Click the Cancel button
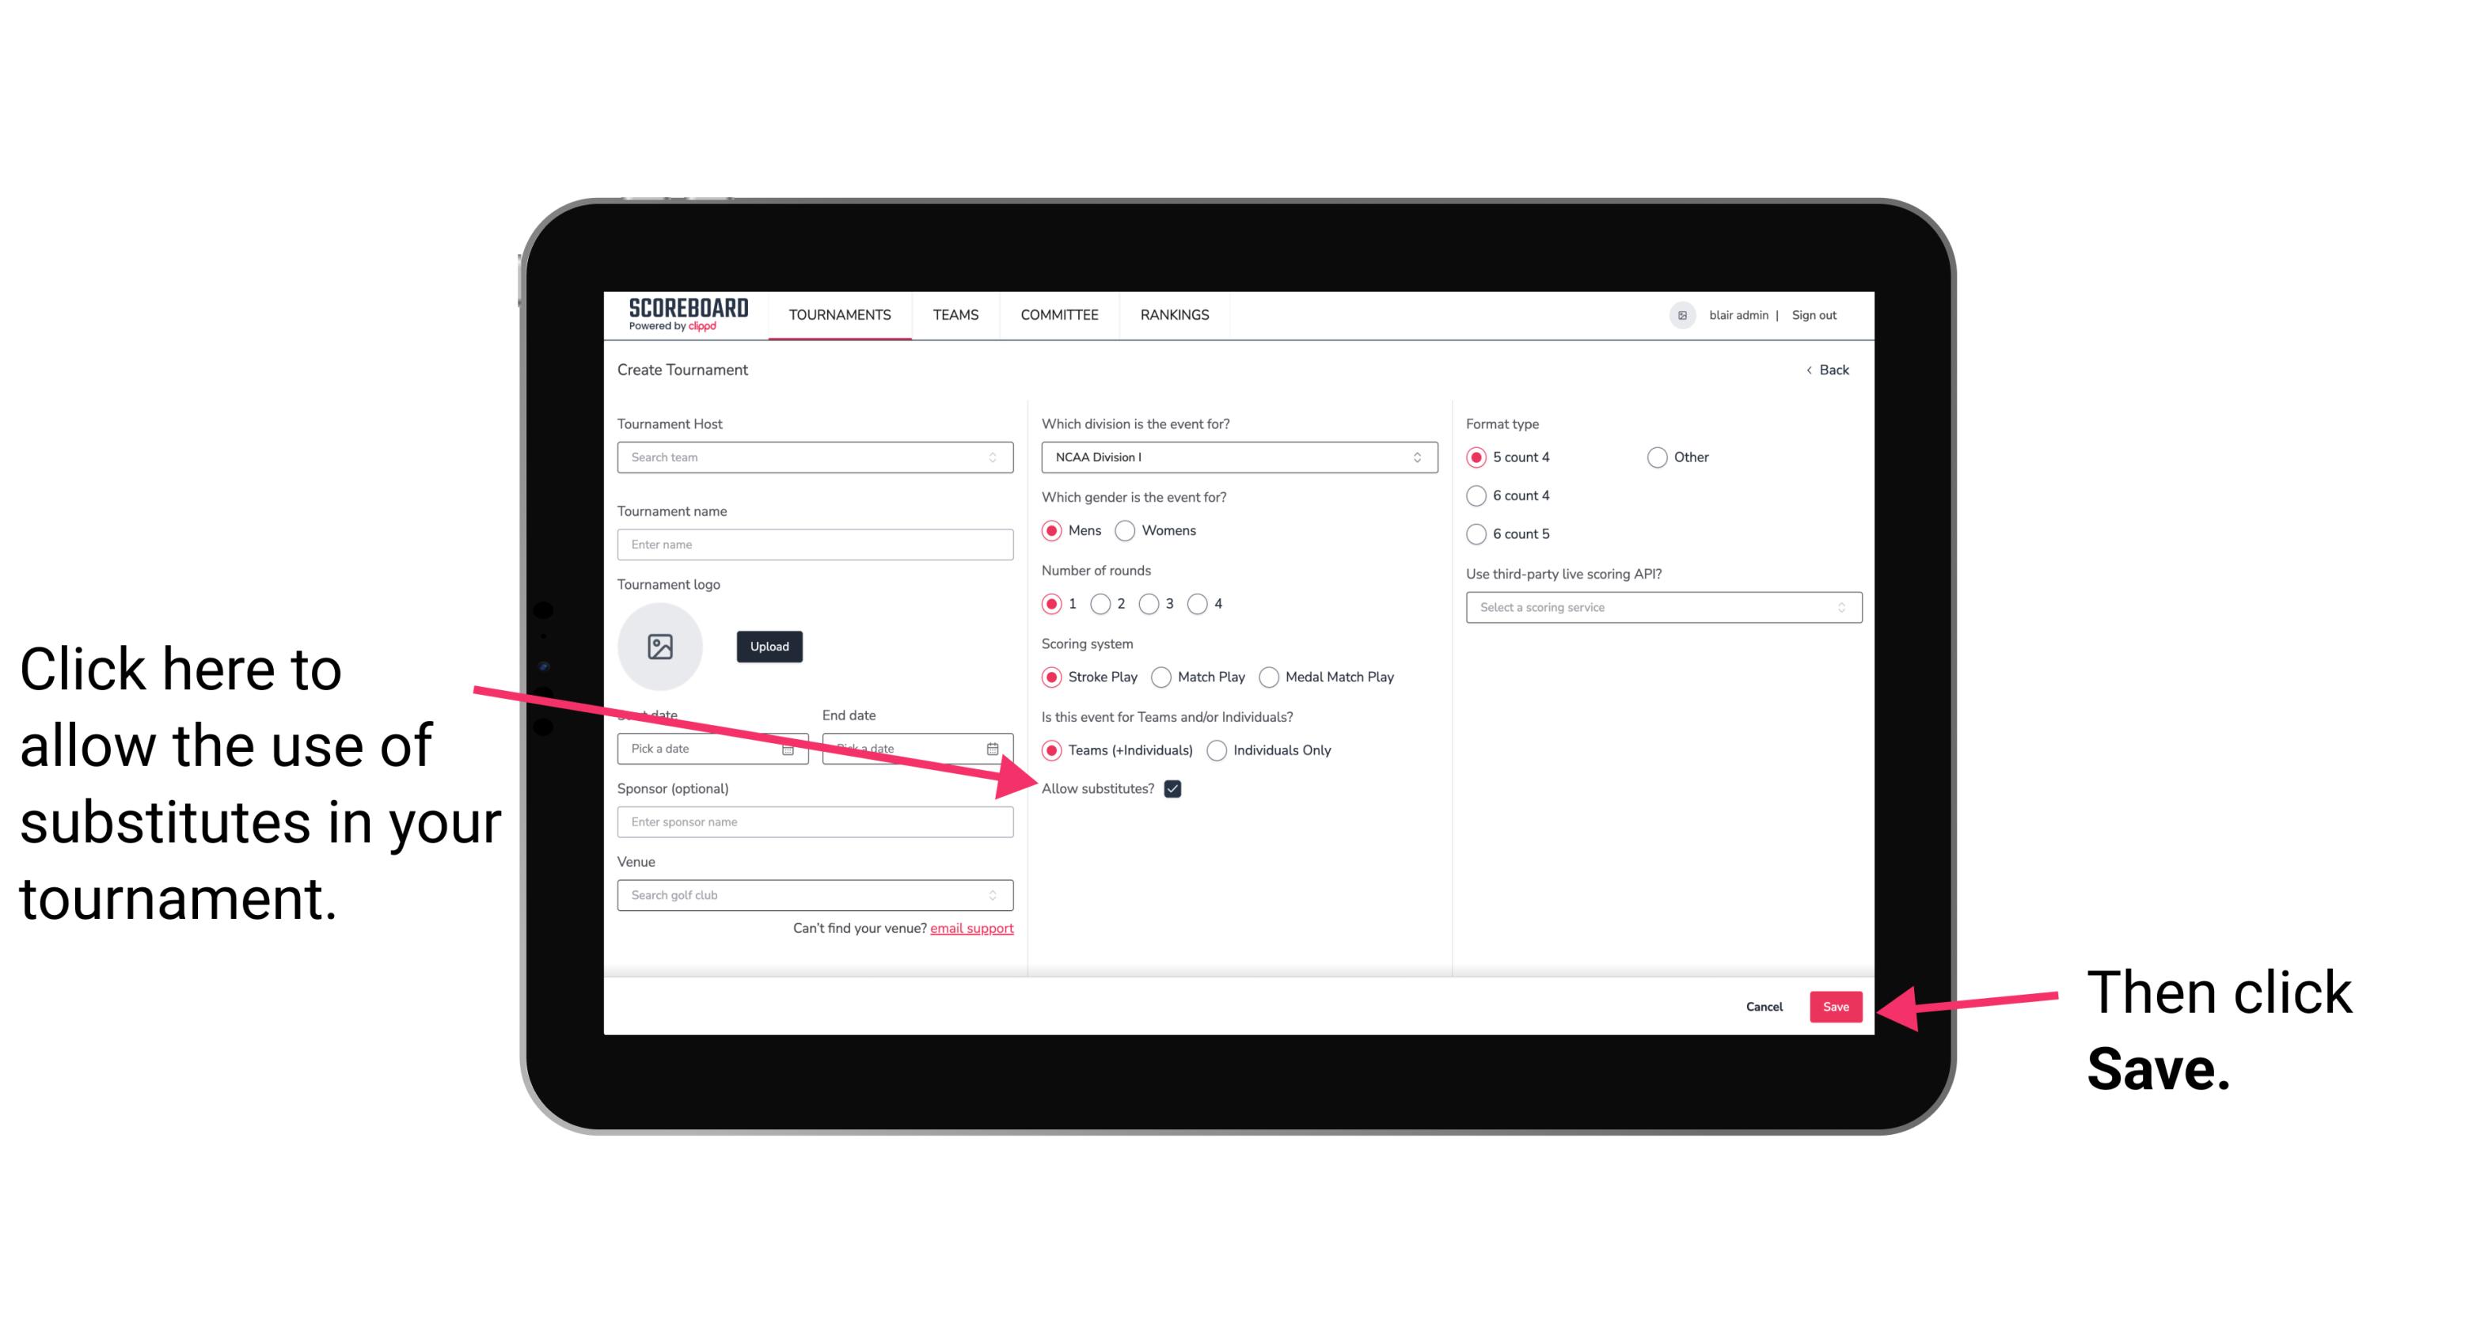Viewport: 2469px width, 1328px height. 1766,1004
